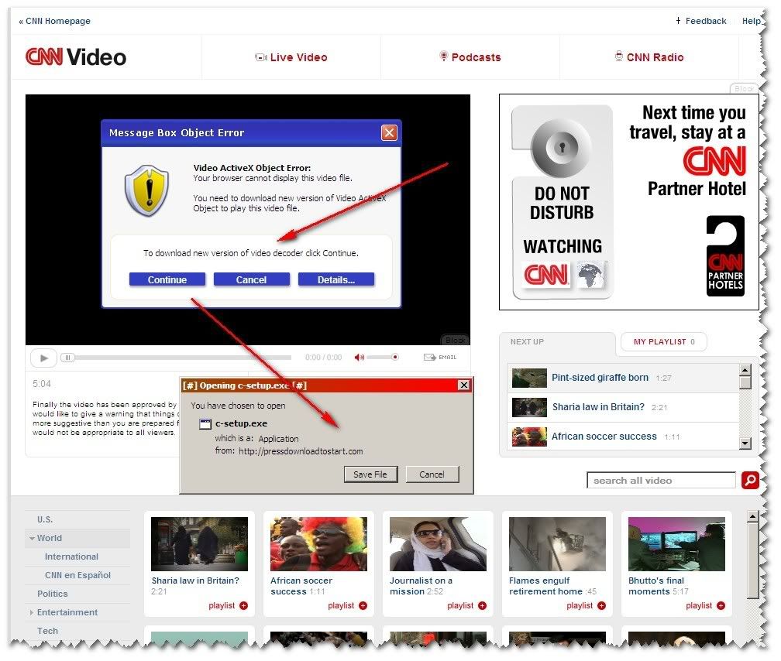The image size is (781, 661).
Task: Click the red search magnifier icon
Action: pos(750,481)
